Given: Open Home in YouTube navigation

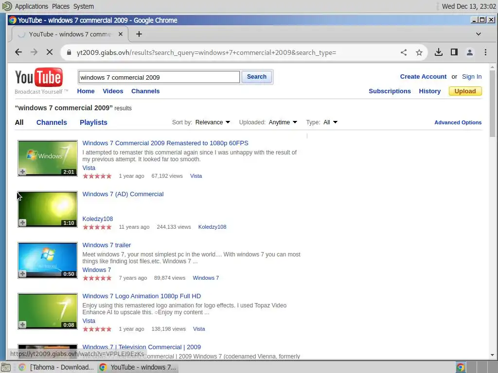Looking at the screenshot, I should 86,91.
